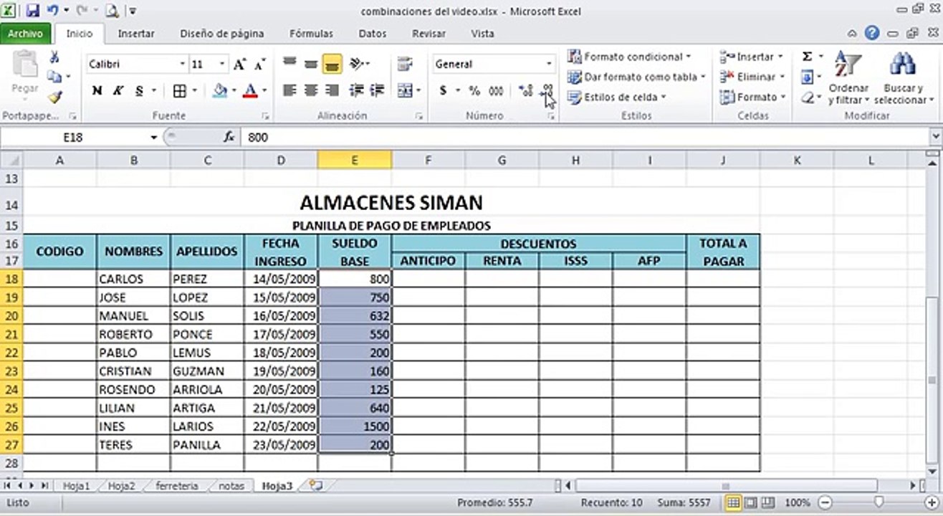The height and width of the screenshot is (516, 943).
Task: Switch to Diseño de página tab
Action: pos(222,33)
